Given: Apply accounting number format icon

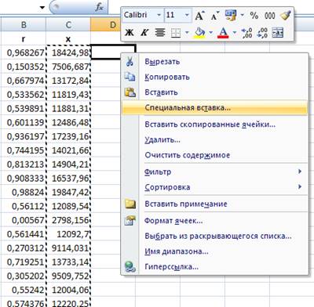Looking at the screenshot, I should pyautogui.click(x=230, y=16).
